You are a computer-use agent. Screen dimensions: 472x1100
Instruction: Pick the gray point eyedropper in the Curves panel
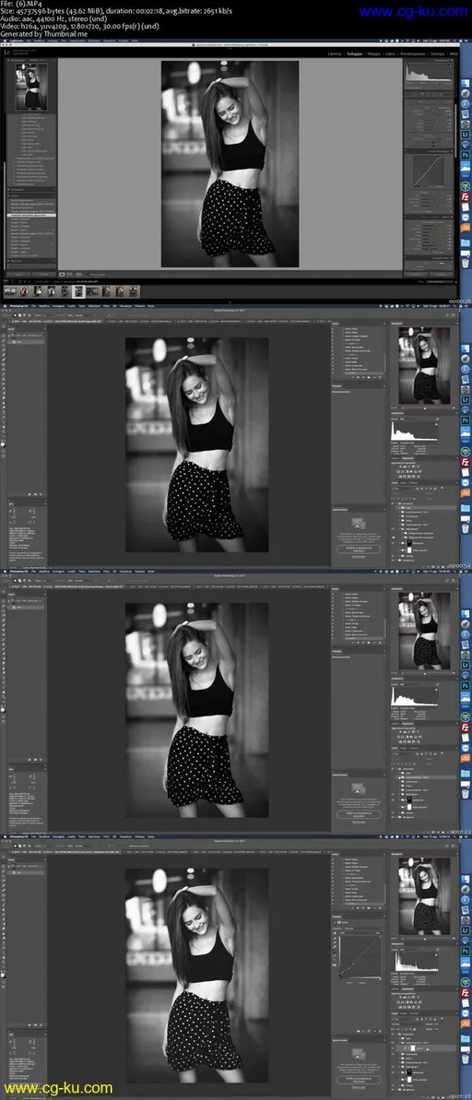[x=335, y=942]
